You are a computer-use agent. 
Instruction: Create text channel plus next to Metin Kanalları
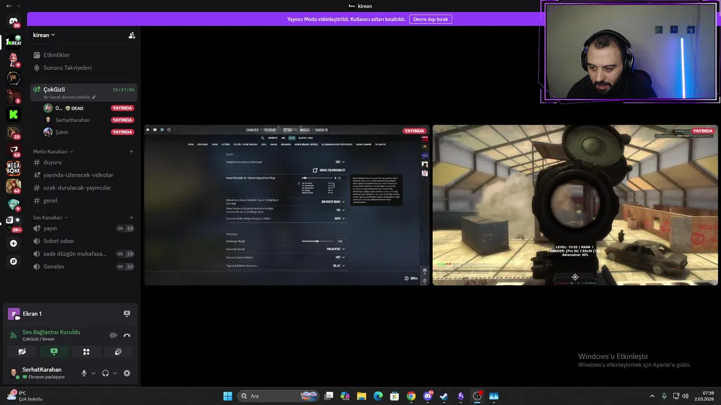[131, 151]
